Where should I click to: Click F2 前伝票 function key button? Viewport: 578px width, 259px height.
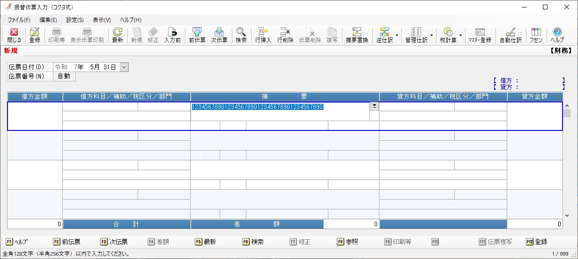[67, 242]
